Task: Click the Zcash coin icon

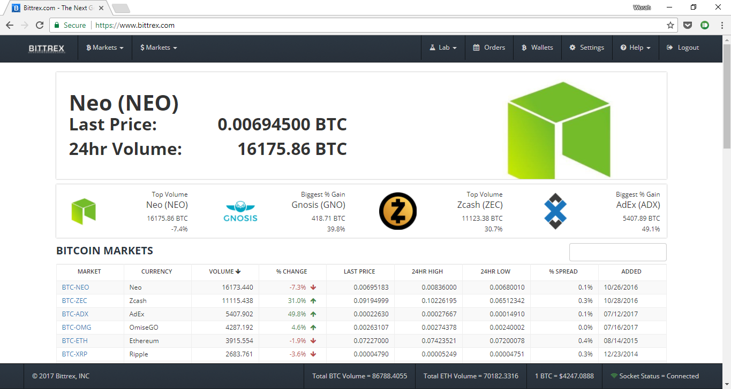Action: point(397,211)
